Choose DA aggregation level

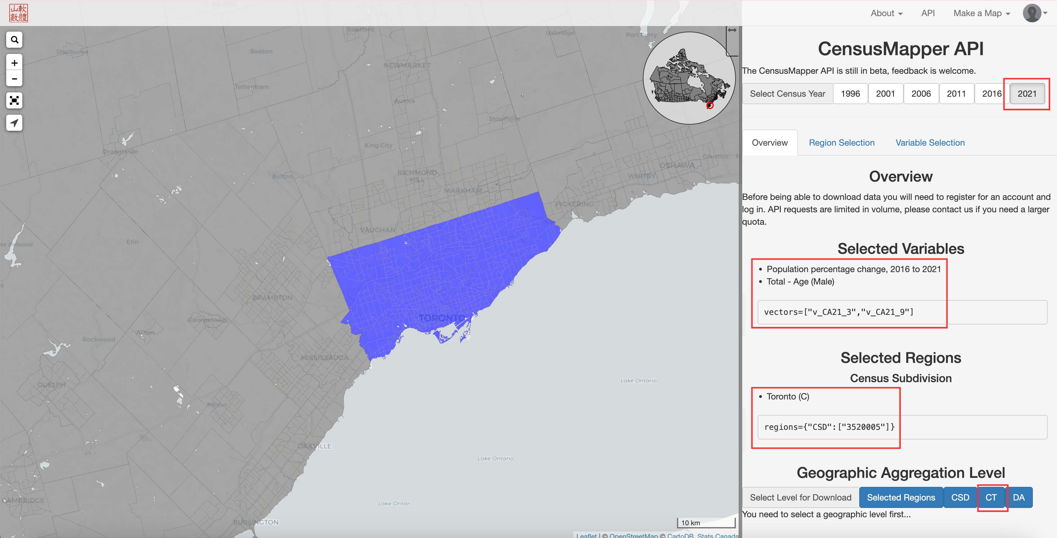tap(1019, 497)
